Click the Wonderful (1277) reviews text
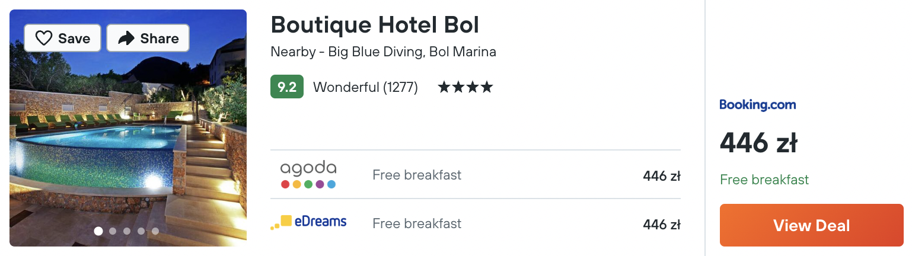Viewport: 912px width, 256px height. 365,88
